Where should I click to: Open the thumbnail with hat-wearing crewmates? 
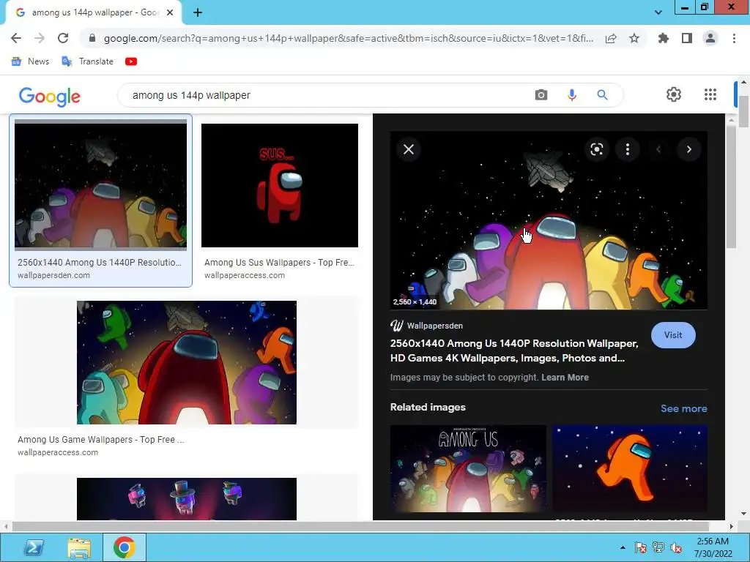click(187, 498)
